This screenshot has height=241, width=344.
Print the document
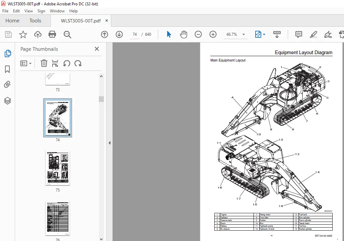coord(52,34)
